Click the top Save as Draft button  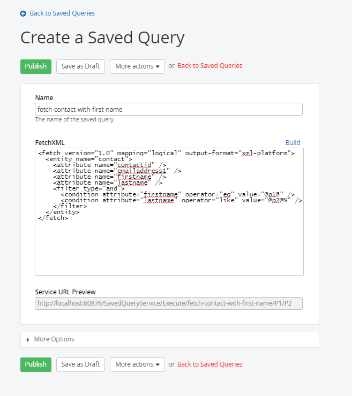click(x=81, y=66)
